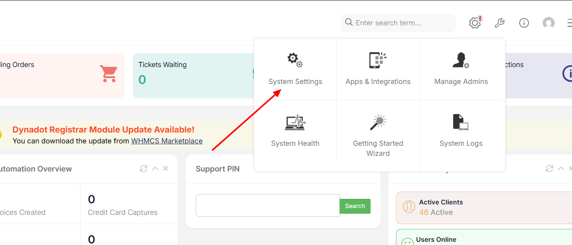This screenshot has height=245, width=572.
Task: Open the Tickets Waiting card
Action: click(193, 76)
